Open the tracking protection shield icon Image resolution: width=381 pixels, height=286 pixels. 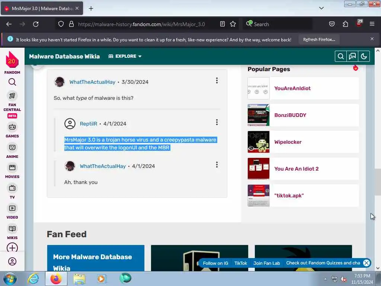click(x=61, y=24)
